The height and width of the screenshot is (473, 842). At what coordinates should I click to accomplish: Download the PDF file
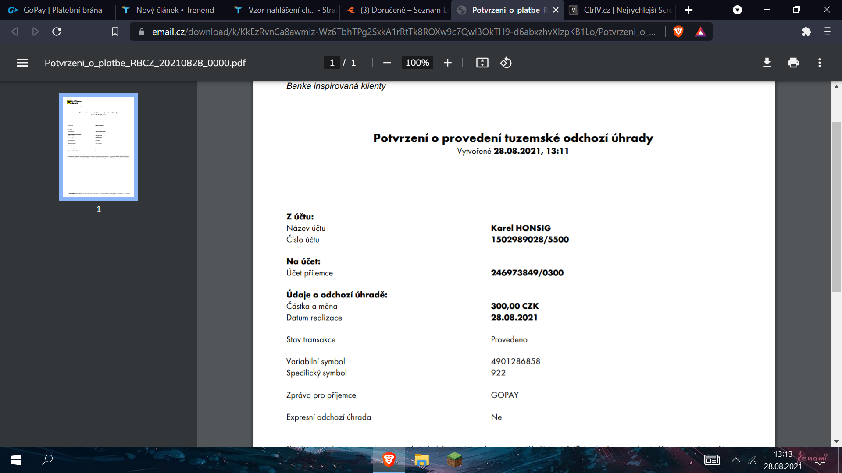(x=767, y=63)
